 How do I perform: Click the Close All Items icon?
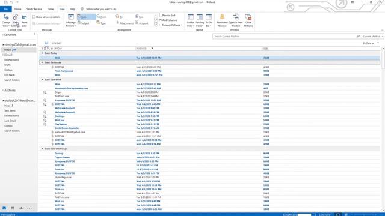pos(248,17)
